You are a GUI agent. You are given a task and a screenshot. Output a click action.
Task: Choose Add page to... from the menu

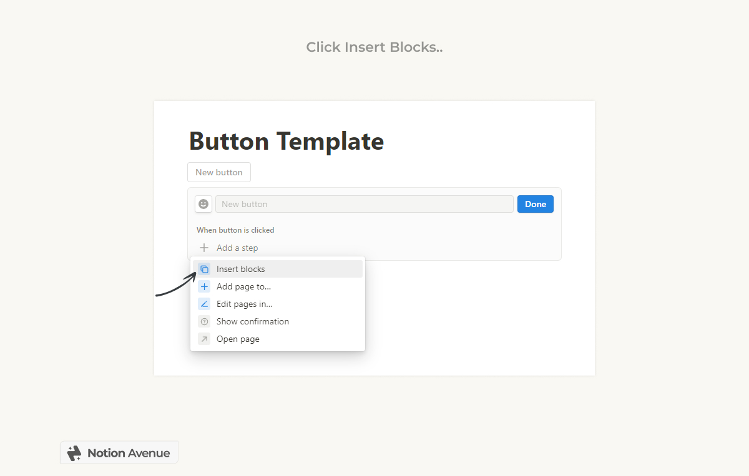click(244, 286)
